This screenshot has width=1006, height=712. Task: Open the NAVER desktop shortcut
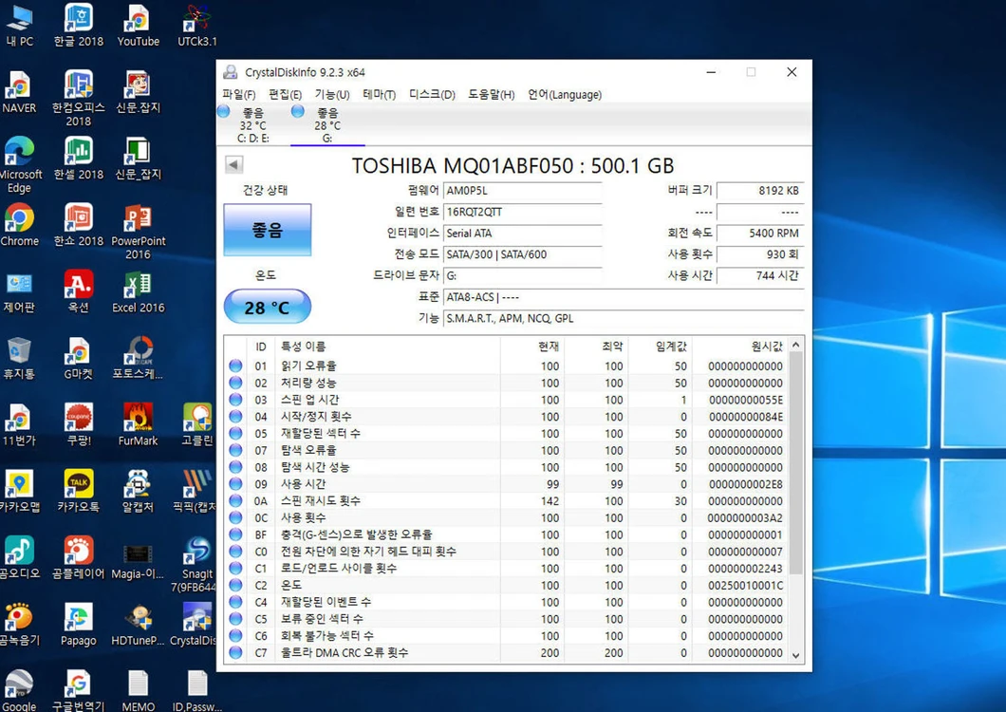[x=19, y=92]
